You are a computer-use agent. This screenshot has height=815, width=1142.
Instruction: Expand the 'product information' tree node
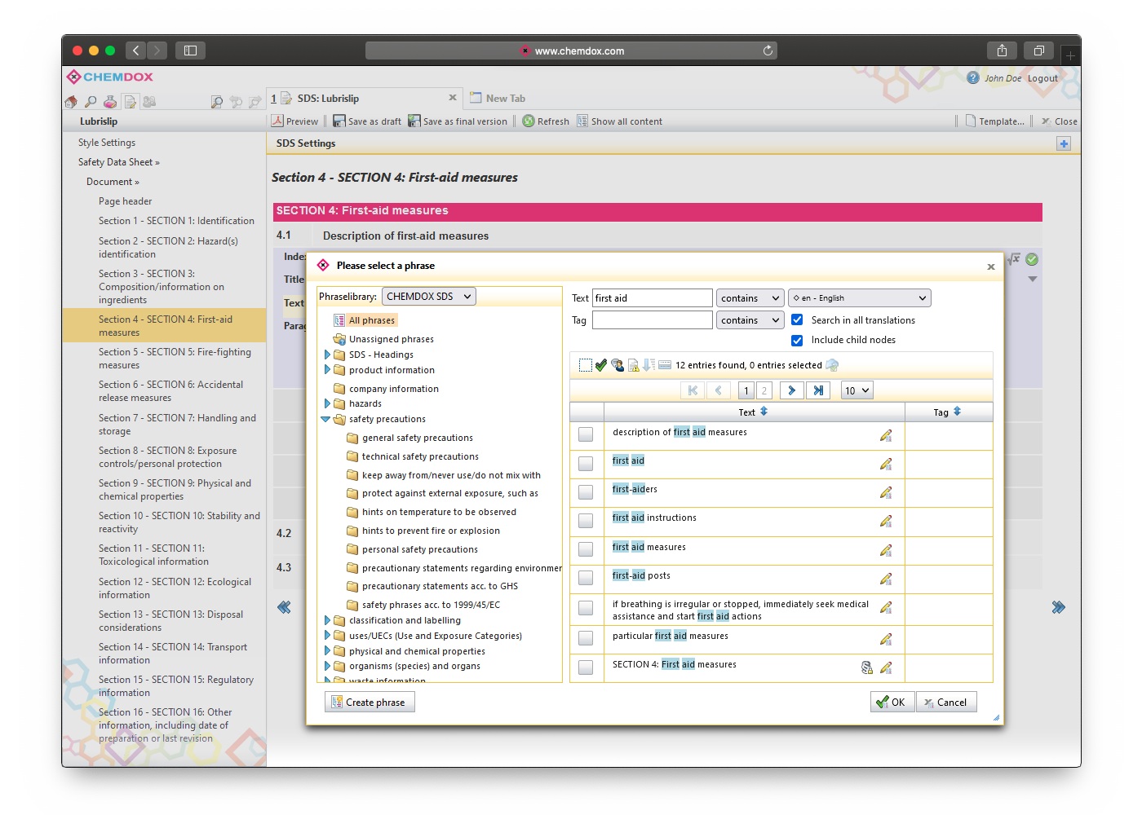[328, 370]
